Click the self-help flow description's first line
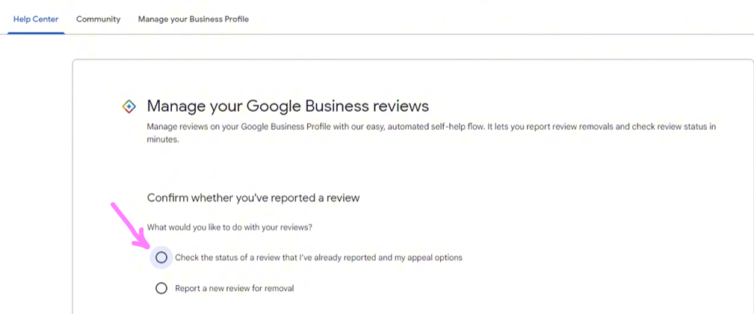754x314 pixels. click(x=431, y=127)
